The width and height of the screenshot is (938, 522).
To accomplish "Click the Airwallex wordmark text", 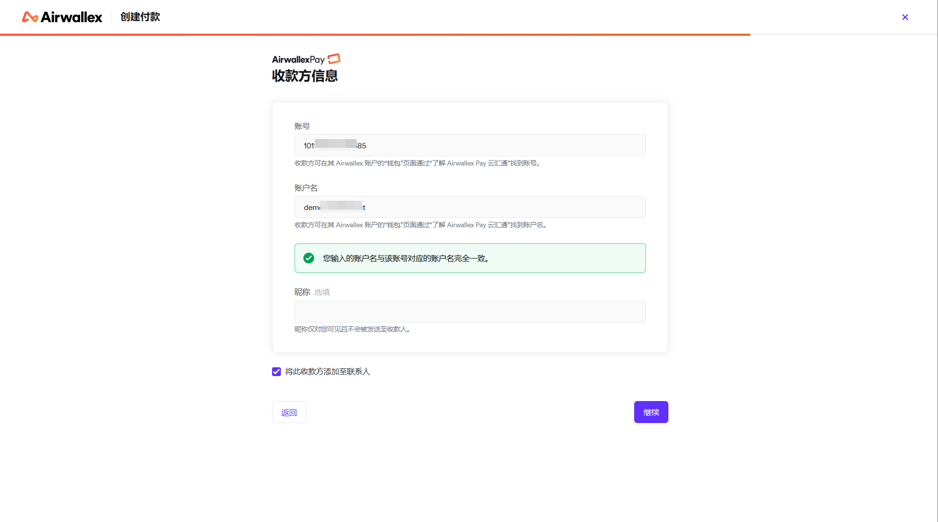I will point(71,17).
